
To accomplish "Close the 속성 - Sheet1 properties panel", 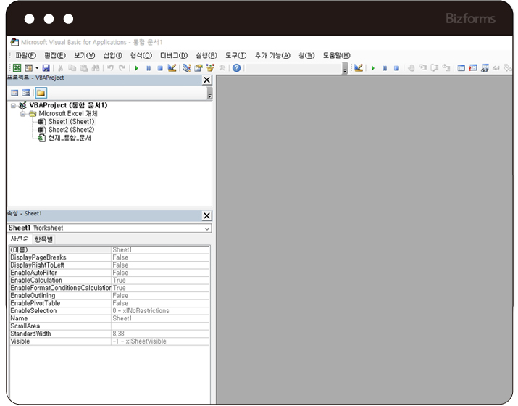I will [x=206, y=215].
